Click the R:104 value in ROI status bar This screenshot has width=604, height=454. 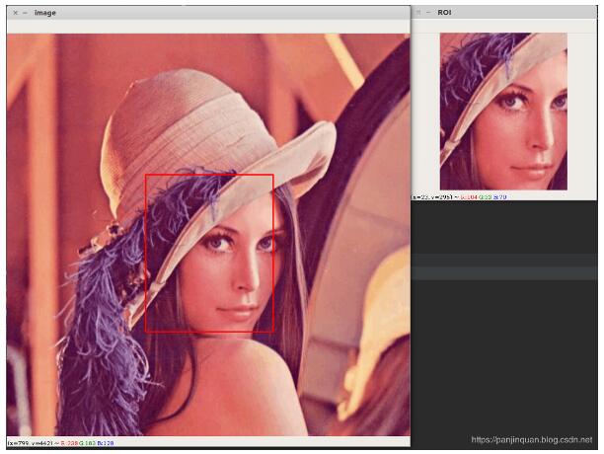[x=469, y=197]
